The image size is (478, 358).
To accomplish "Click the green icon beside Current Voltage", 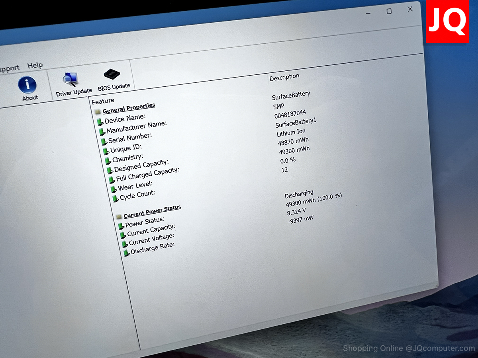I will click(125, 243).
